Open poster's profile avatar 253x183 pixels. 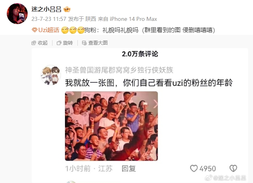pyautogui.click(x=17, y=14)
